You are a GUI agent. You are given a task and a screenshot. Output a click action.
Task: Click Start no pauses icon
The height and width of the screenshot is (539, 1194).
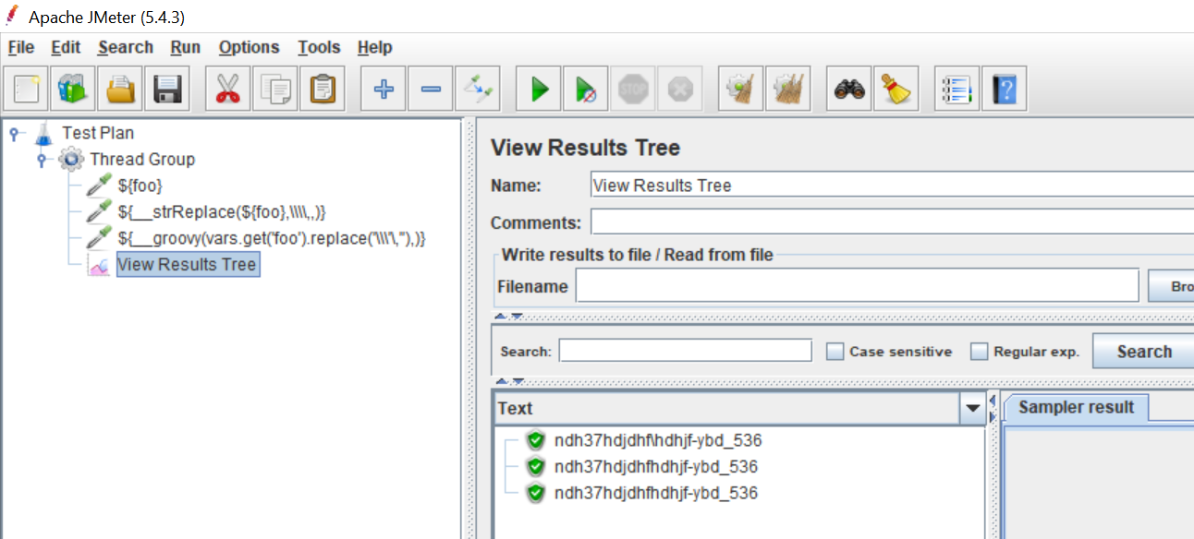tap(586, 90)
